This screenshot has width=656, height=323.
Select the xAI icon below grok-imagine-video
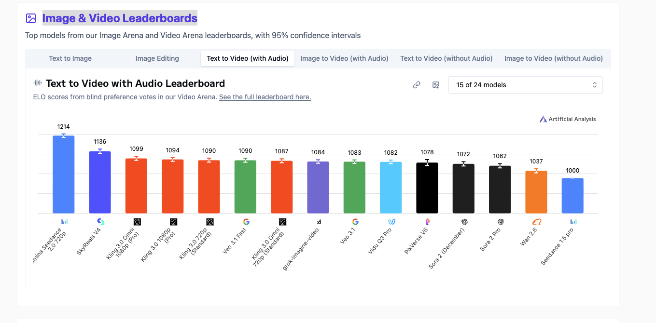point(319,221)
